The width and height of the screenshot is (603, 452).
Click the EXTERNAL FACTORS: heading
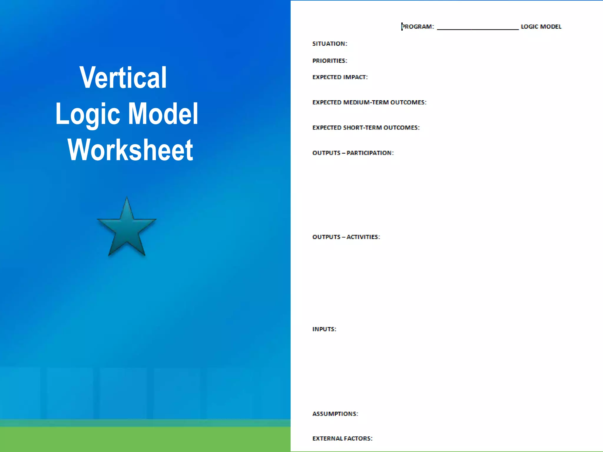[x=342, y=439]
